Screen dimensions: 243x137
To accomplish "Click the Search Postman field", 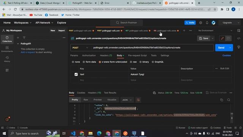I will [x=126, y=23].
